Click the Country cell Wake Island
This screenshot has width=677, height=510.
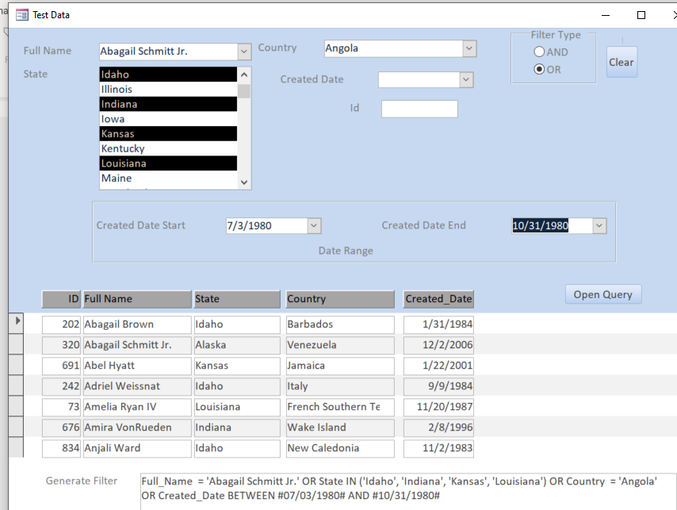coord(340,428)
